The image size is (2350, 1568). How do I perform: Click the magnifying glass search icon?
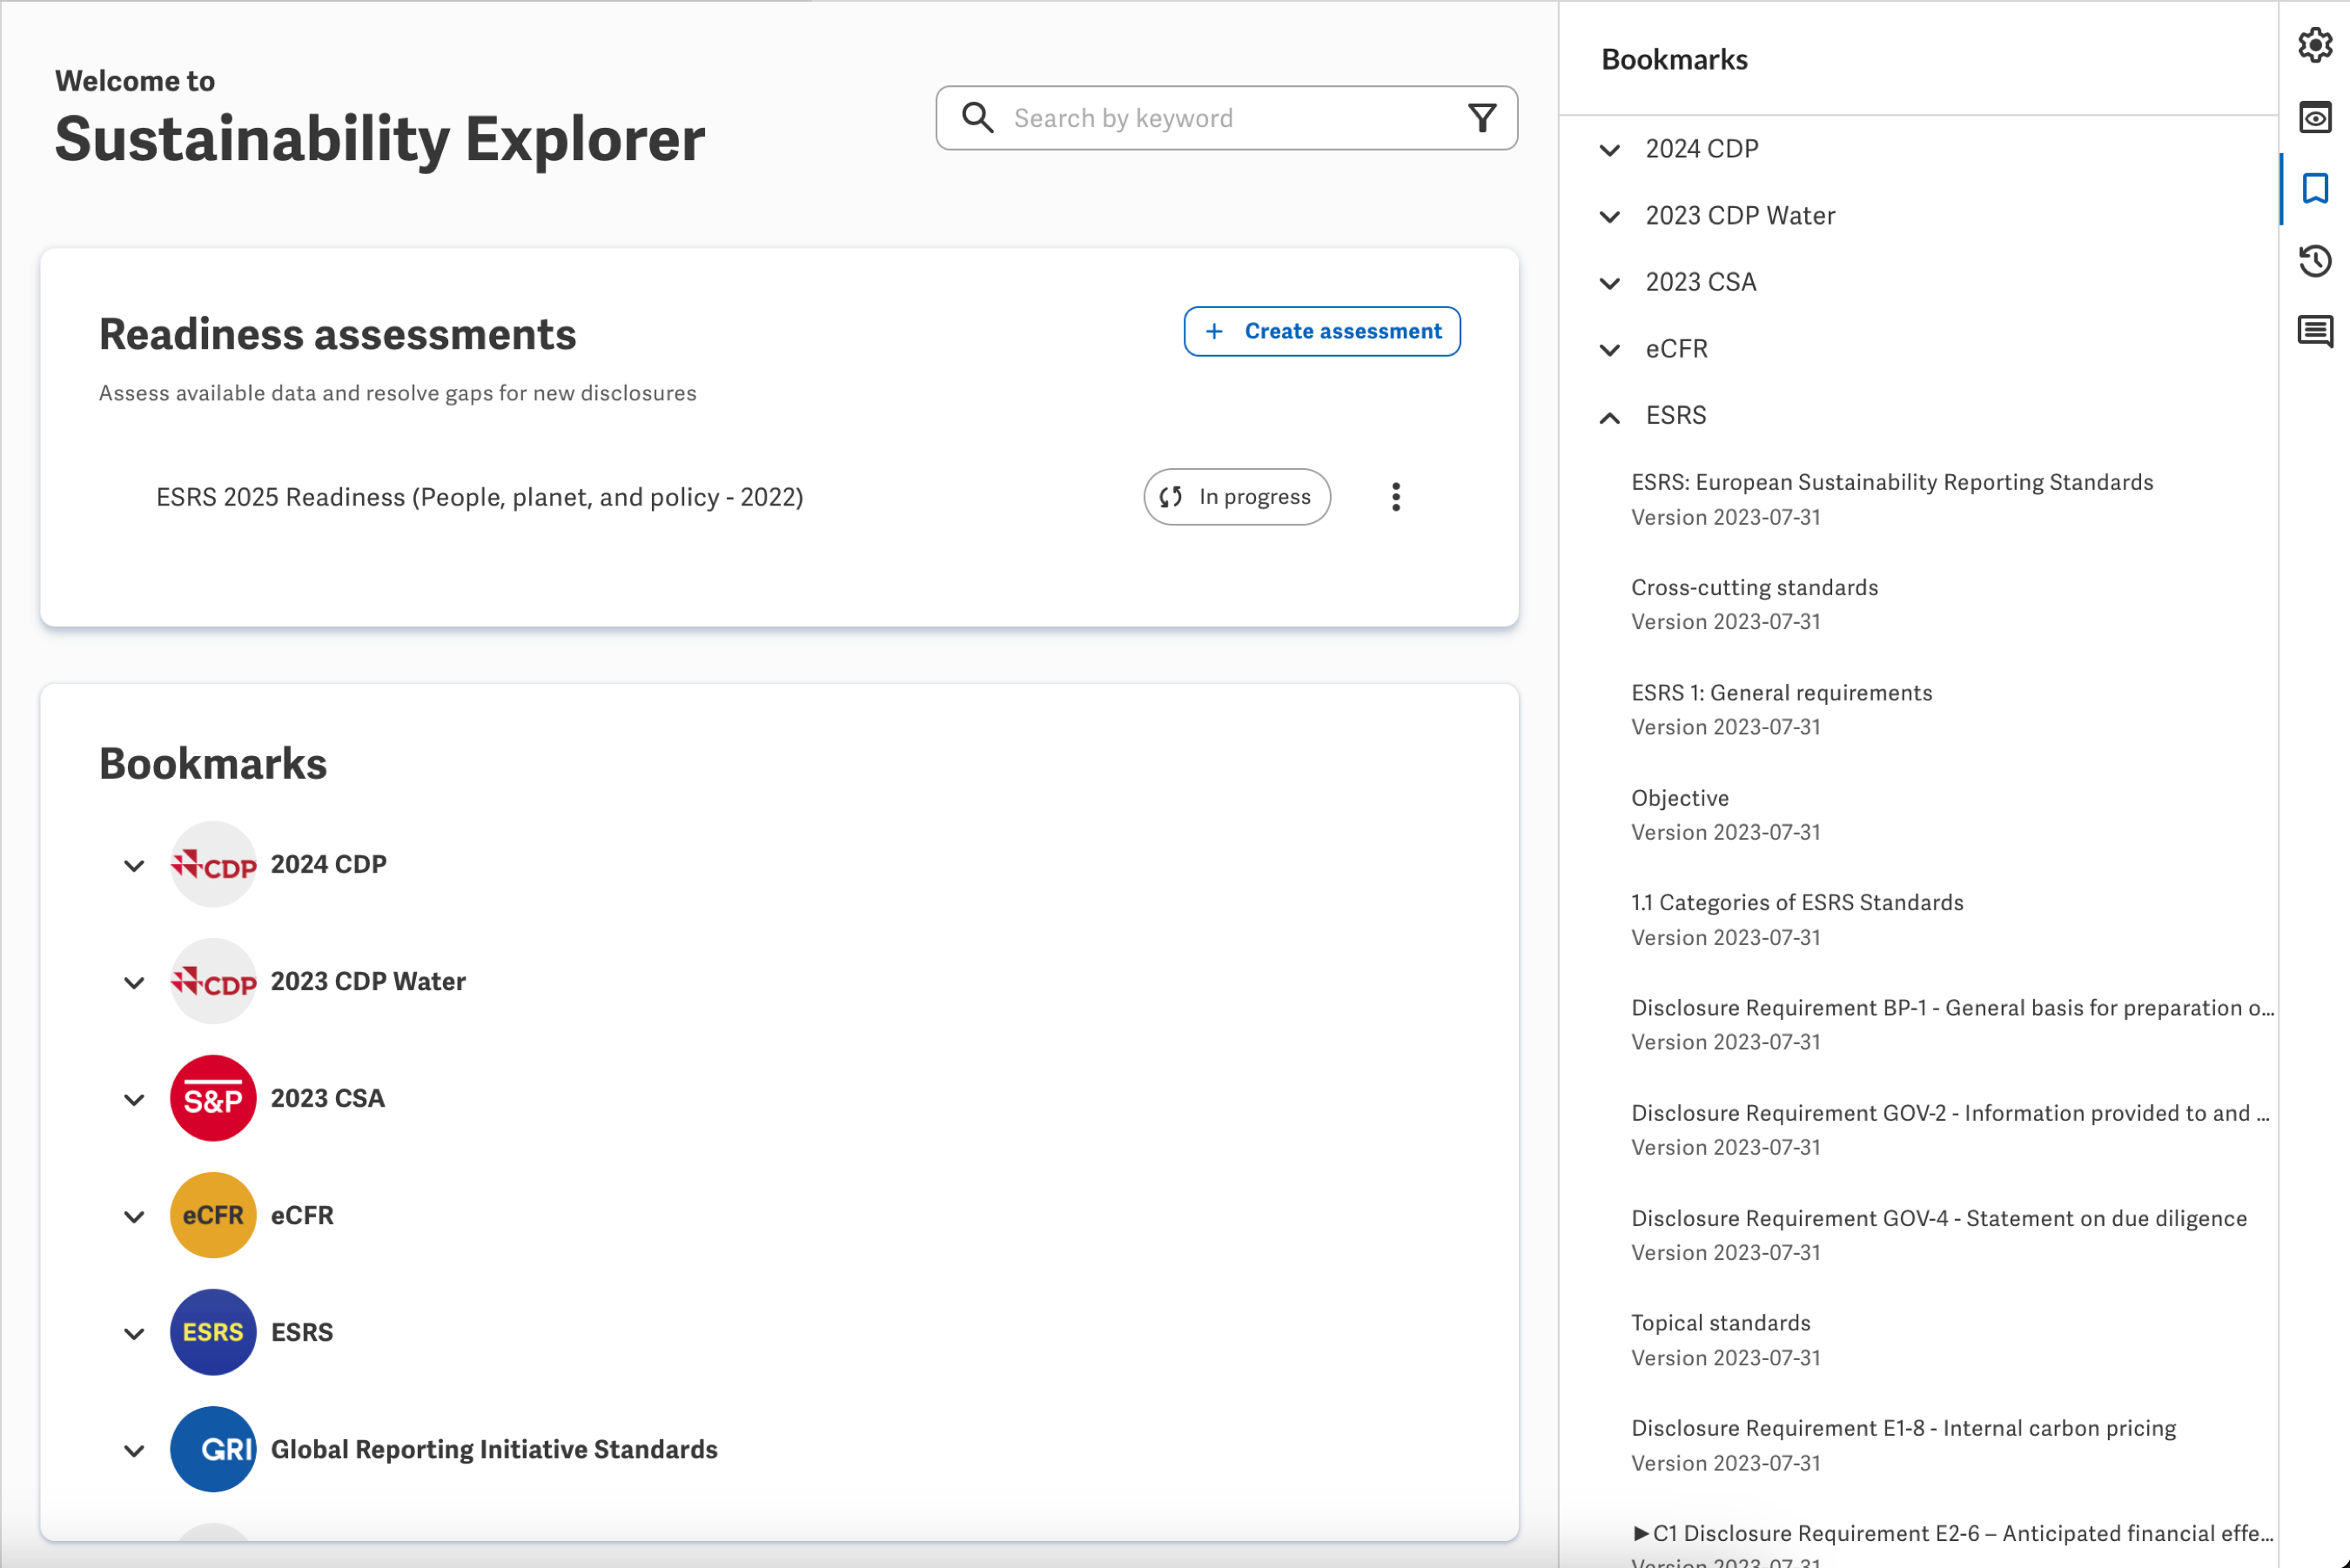click(x=978, y=117)
